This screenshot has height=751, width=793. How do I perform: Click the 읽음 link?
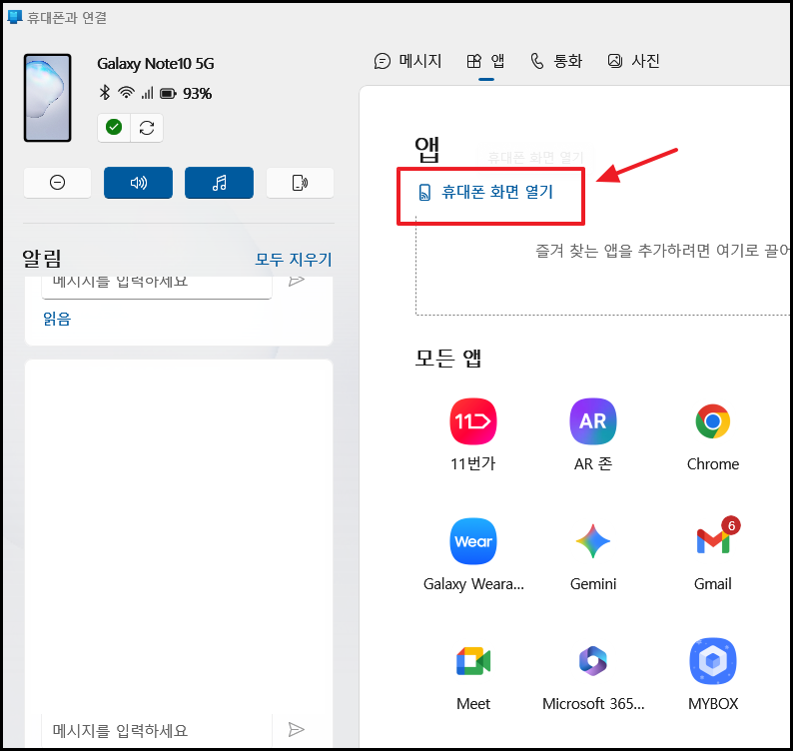57,319
